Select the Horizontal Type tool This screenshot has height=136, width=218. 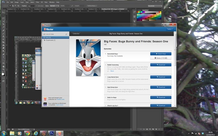pos(3,57)
